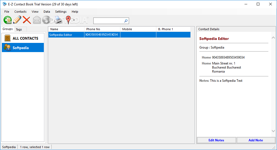277x150 pixels.
Task: Click the Notes: This is a Softpedia Test text
Action: (221, 81)
